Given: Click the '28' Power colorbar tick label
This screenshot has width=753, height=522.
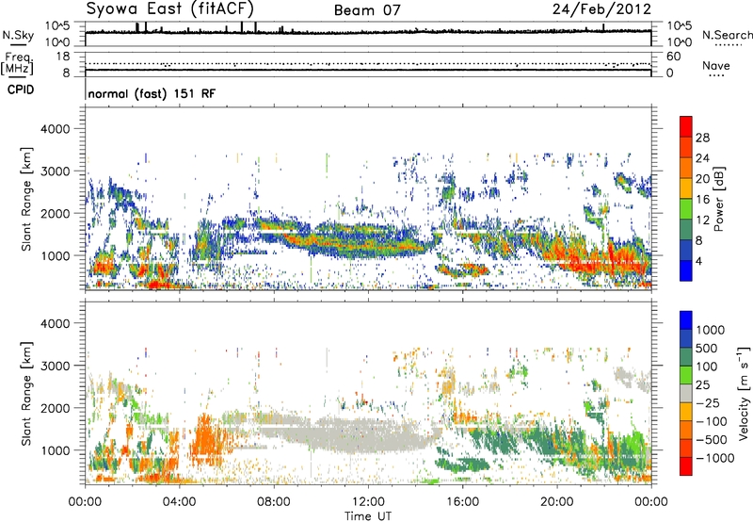Looking at the screenshot, I should point(702,138).
